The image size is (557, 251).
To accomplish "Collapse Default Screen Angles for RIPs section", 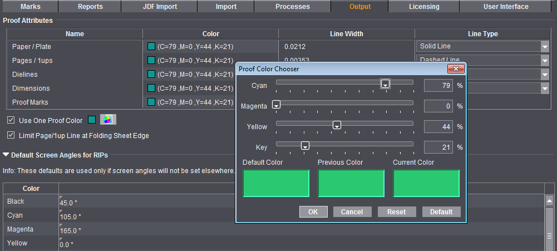I will [x=6, y=155].
